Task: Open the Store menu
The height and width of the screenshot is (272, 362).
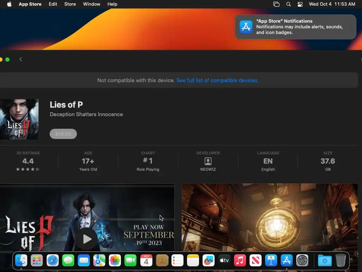Action: tap(70, 4)
